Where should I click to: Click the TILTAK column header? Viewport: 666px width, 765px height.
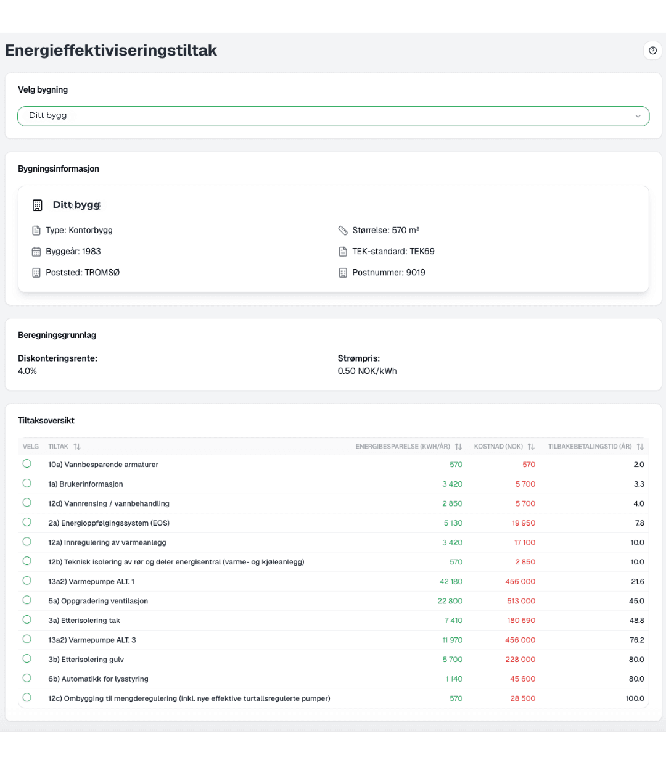(59, 446)
